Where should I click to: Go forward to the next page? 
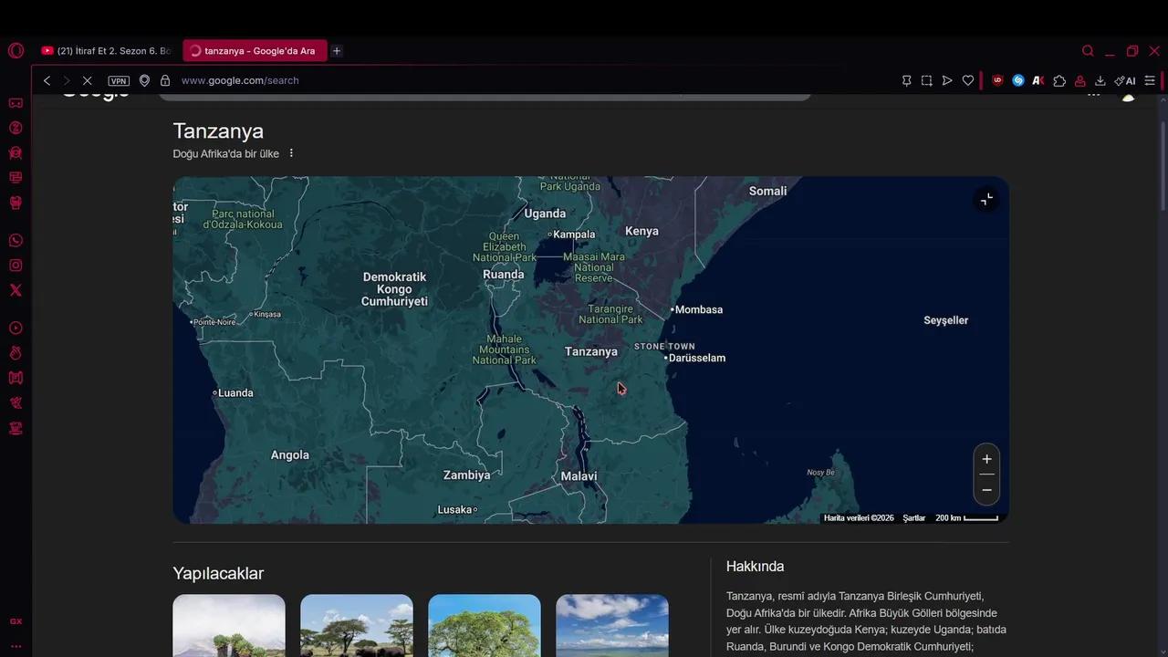point(66,80)
